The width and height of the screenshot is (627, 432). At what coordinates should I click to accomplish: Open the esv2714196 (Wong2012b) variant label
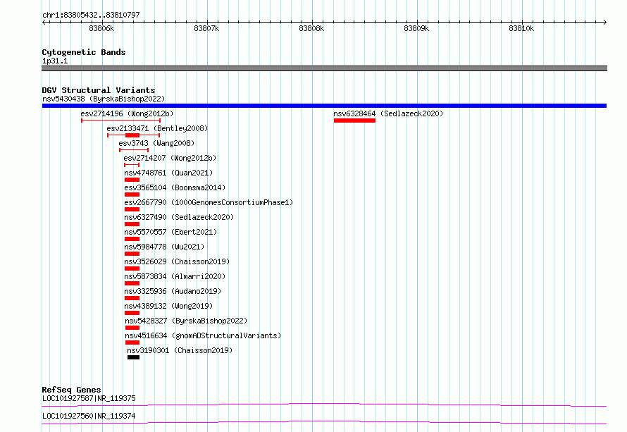click(127, 113)
